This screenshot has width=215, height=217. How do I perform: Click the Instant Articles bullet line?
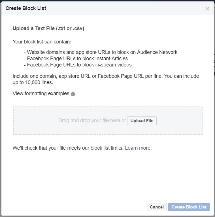(76, 59)
